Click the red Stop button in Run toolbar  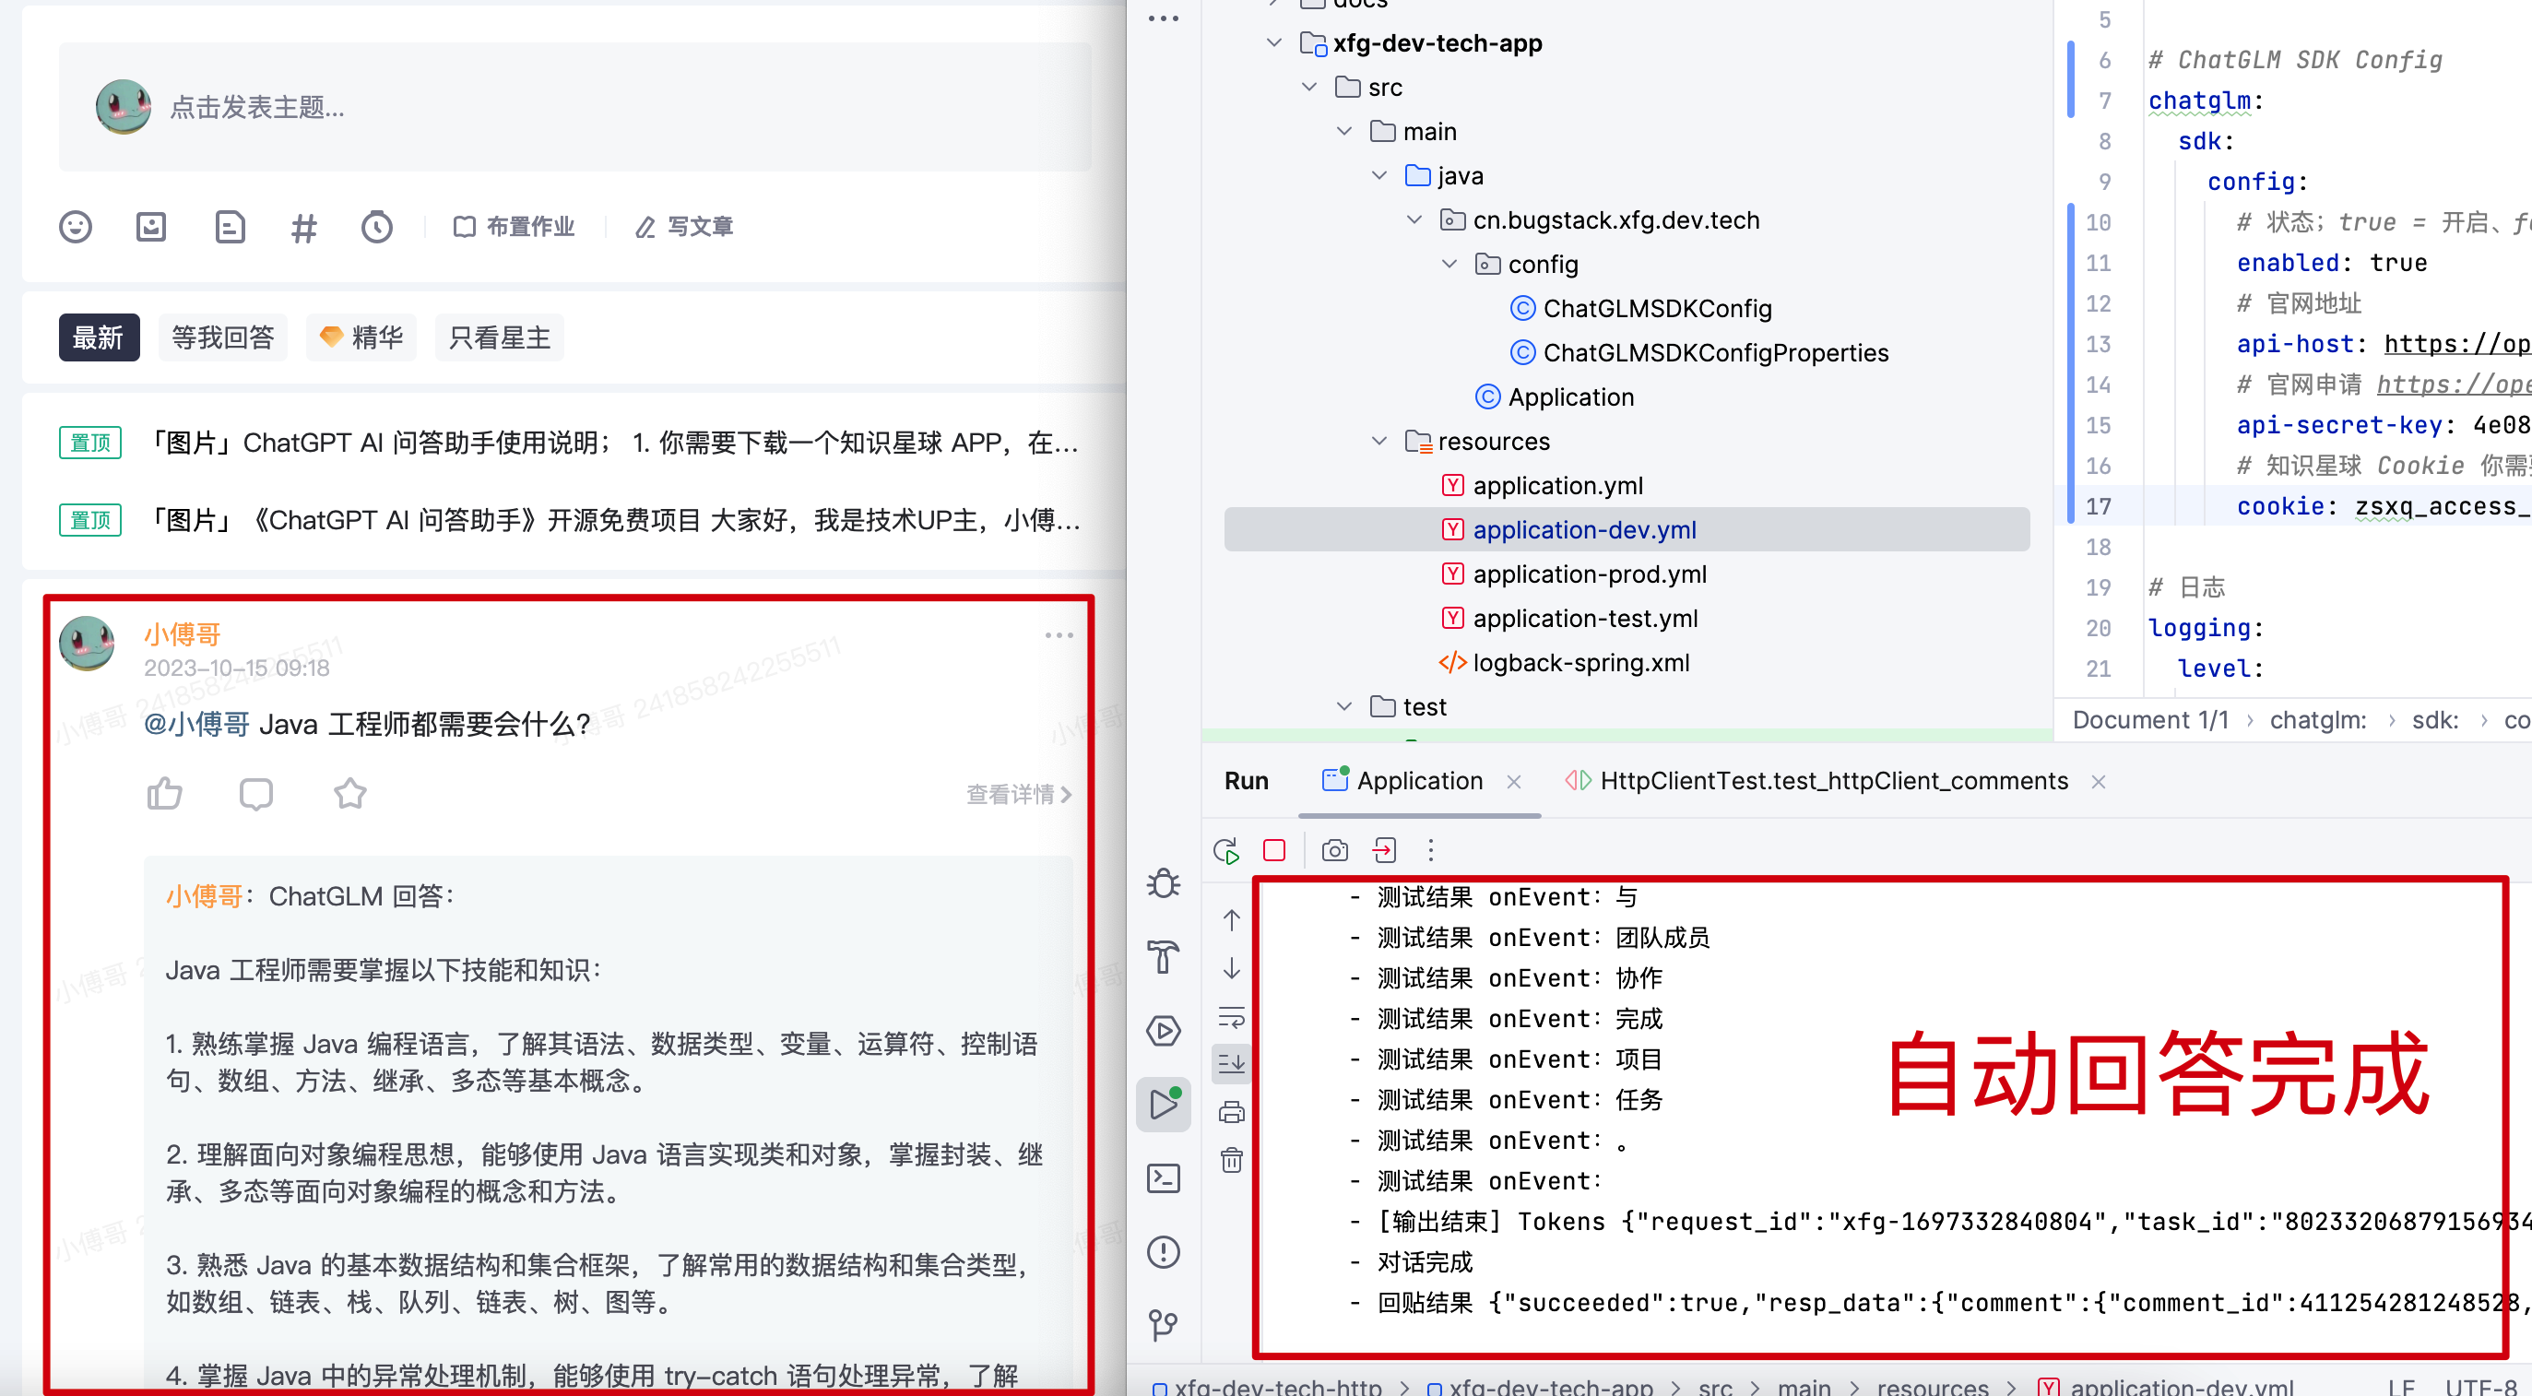click(1274, 850)
